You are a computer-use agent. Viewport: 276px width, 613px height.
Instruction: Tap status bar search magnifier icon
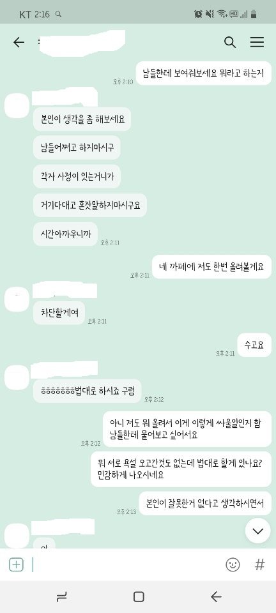pyautogui.click(x=59, y=15)
